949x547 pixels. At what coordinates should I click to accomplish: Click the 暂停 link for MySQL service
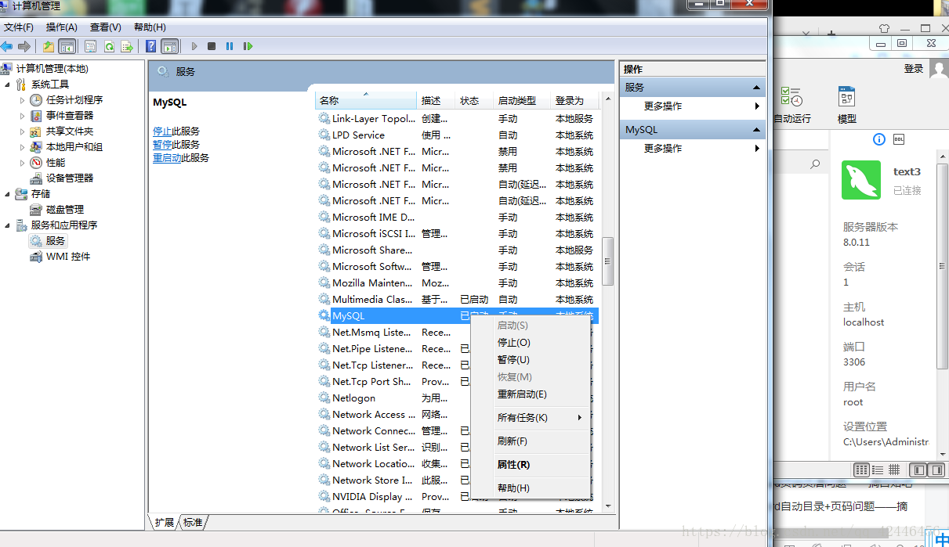coord(162,145)
